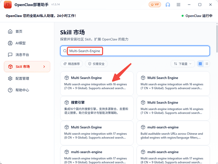Viewport: 218px width, 164px height.
Task: Click the 搜索引擎 card cube icon
Action: coord(67,103)
